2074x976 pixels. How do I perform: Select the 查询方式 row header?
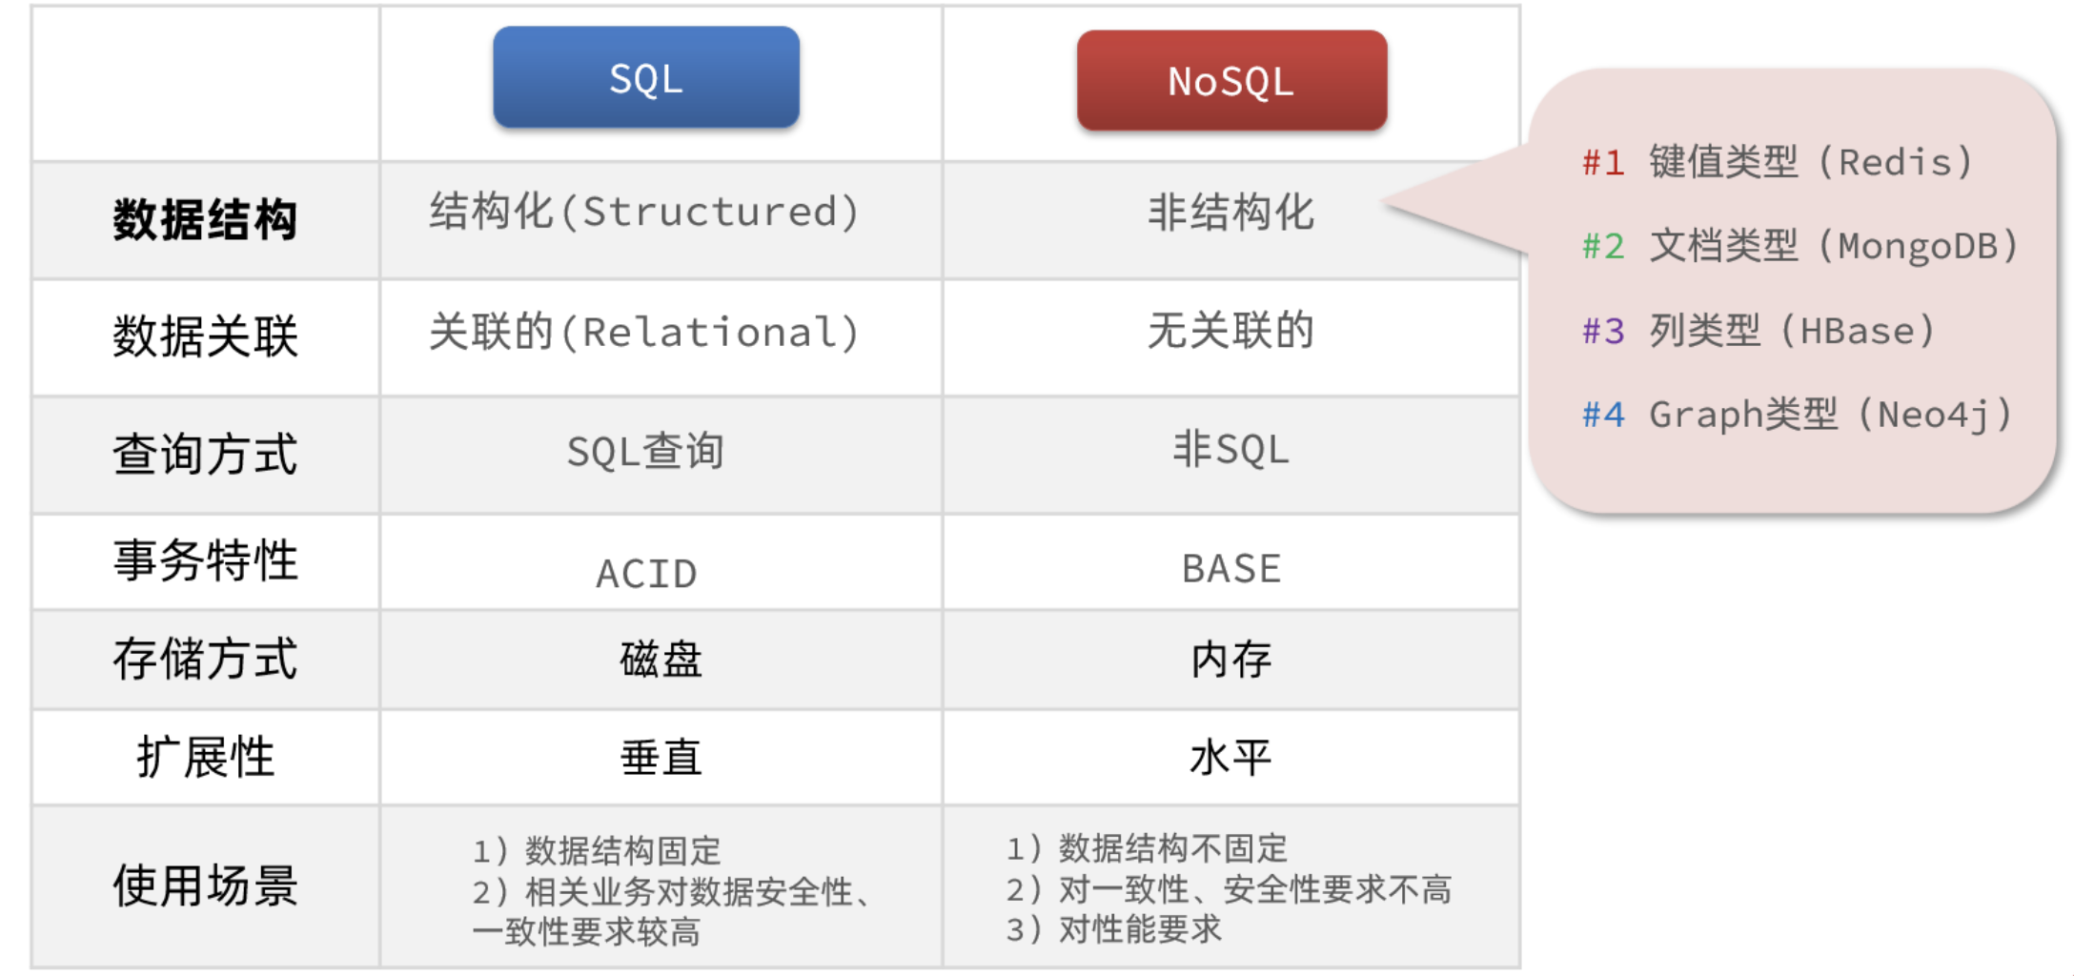[206, 455]
